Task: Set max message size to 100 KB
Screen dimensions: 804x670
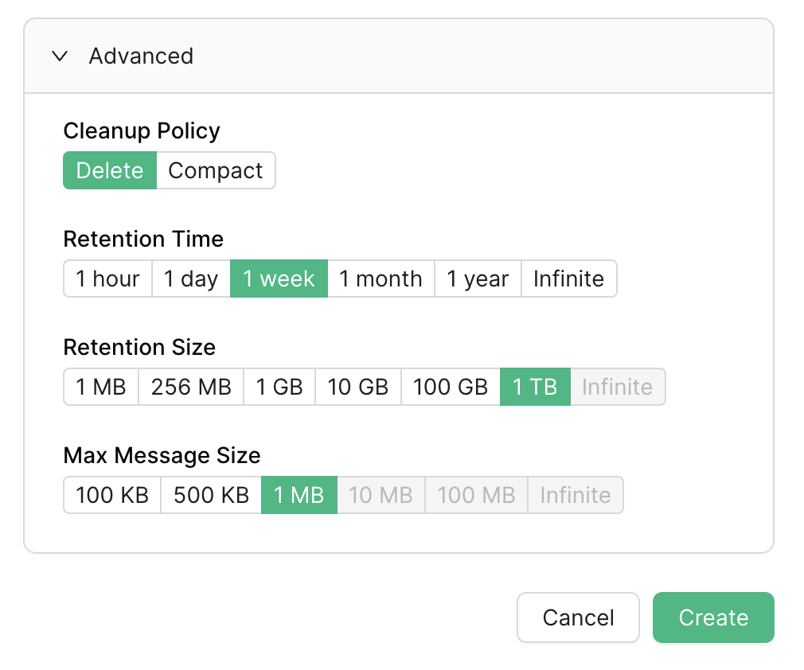Action: [x=112, y=495]
